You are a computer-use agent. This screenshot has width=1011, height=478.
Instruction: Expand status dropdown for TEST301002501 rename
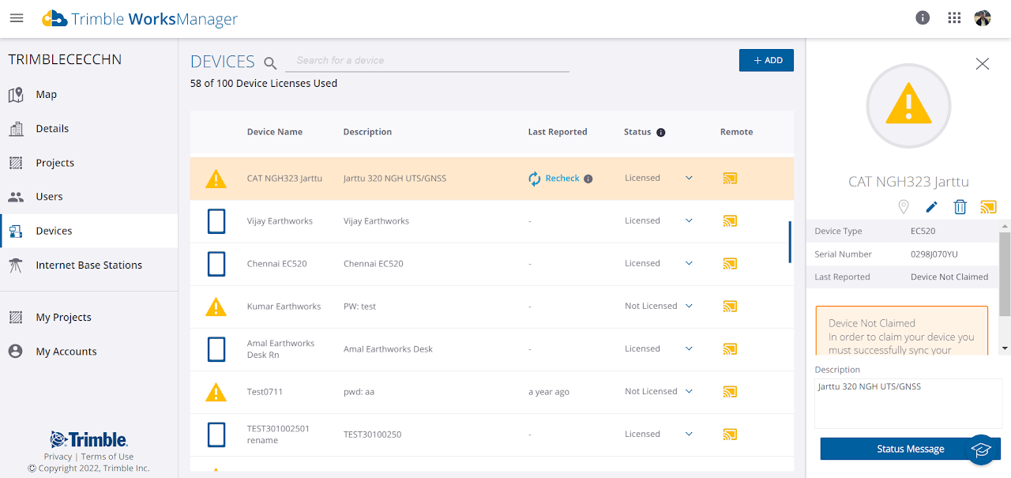coord(689,435)
